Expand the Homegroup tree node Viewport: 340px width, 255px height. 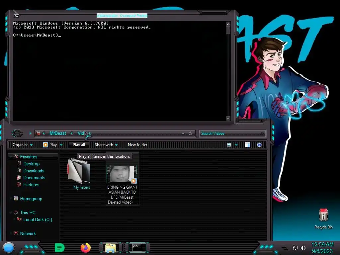point(11,198)
